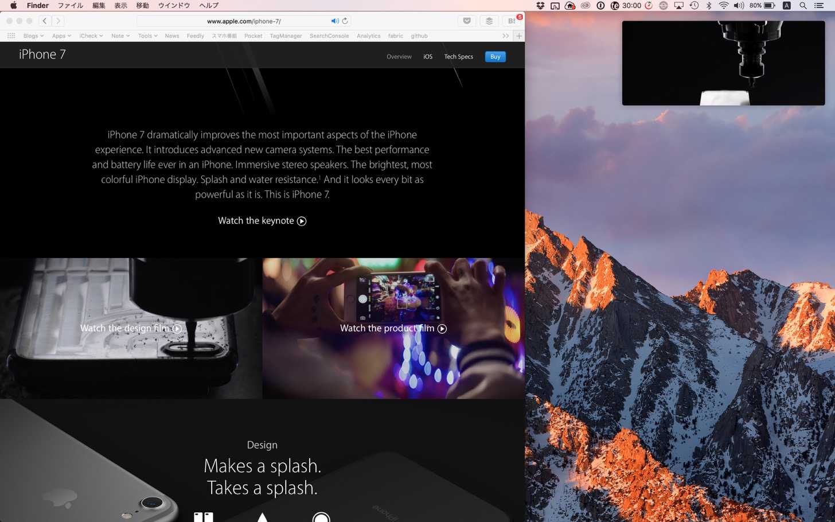The image size is (835, 522).
Task: Go forward with the Safari forward arrow
Action: coord(58,21)
